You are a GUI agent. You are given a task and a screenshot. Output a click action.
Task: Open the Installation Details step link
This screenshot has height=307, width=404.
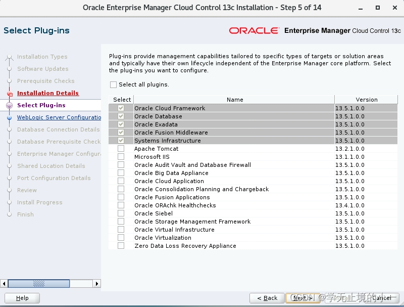click(x=47, y=93)
